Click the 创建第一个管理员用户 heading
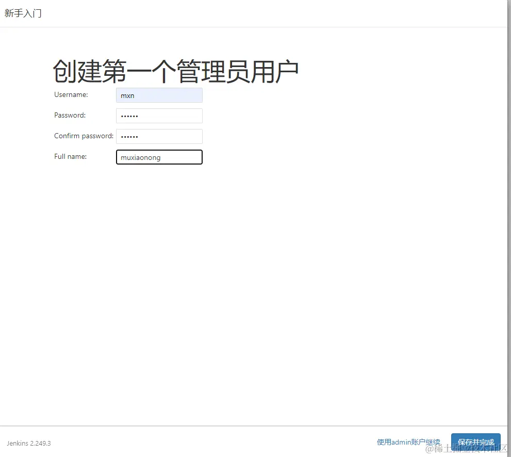Screen dimensions: 511x457 pyautogui.click(x=176, y=70)
